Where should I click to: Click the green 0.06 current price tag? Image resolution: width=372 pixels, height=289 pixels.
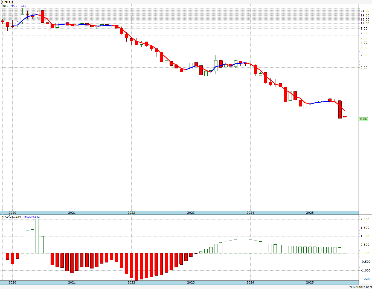click(364, 119)
